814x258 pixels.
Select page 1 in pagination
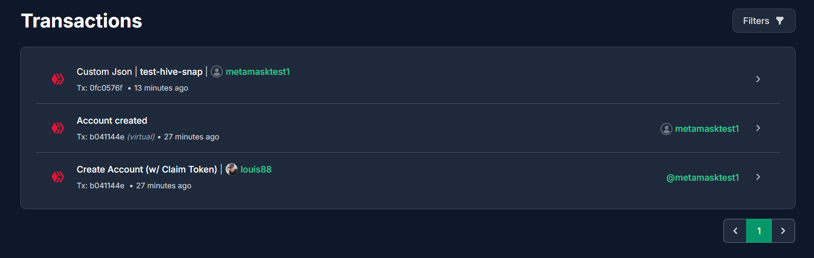(x=759, y=231)
